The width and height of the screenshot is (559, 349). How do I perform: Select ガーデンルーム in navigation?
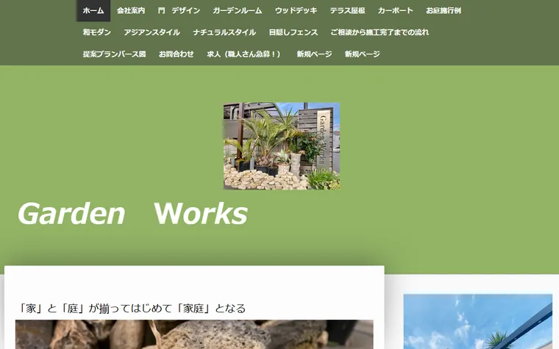238,11
